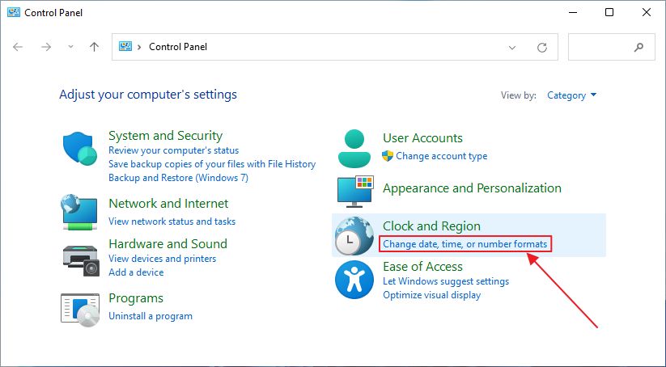
Task: Maximize the Control Panel window
Action: pyautogui.click(x=609, y=12)
